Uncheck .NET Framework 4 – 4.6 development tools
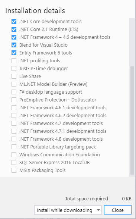 14,37
